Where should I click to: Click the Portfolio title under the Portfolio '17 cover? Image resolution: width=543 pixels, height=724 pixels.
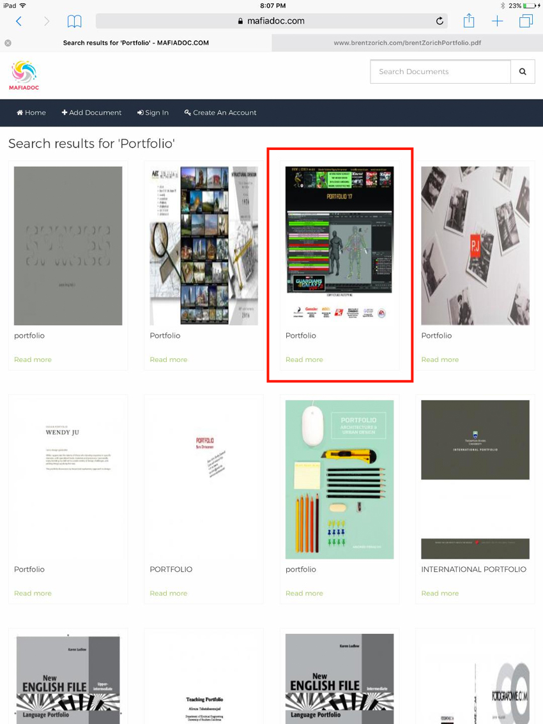(x=301, y=336)
